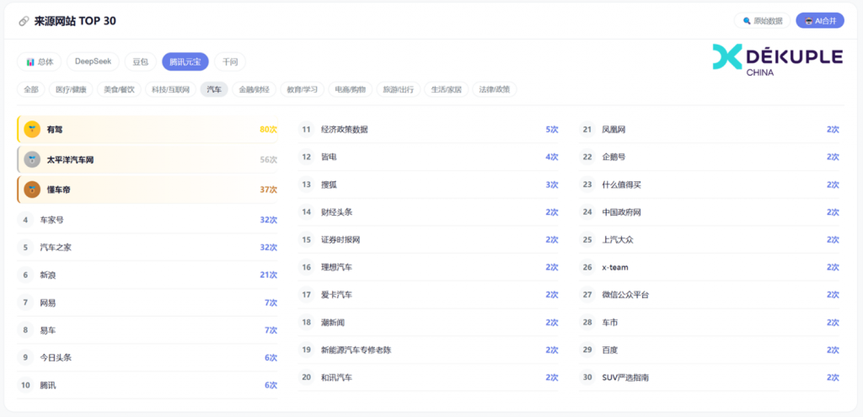This screenshot has width=863, height=417.
Task: Click the 和讯汽车 row text
Action: tap(336, 377)
